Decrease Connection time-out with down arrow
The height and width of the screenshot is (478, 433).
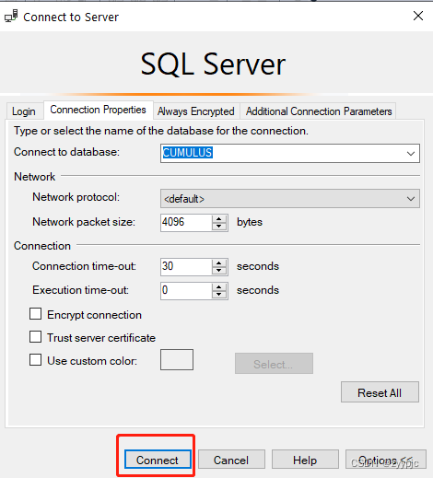(x=219, y=271)
